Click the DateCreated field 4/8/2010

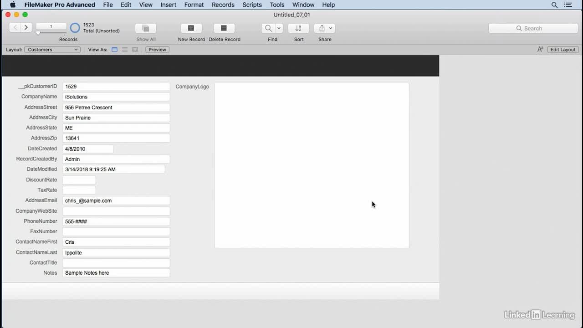coord(88,149)
